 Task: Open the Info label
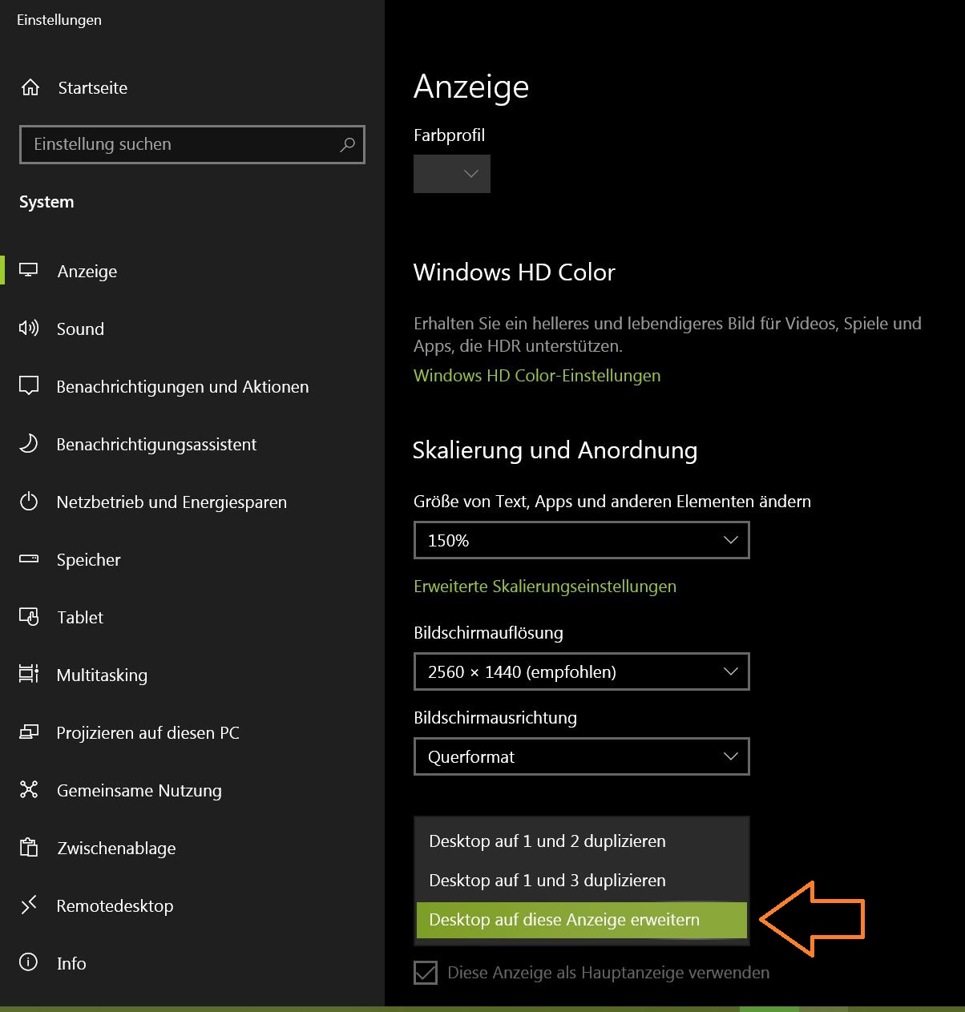(x=71, y=963)
